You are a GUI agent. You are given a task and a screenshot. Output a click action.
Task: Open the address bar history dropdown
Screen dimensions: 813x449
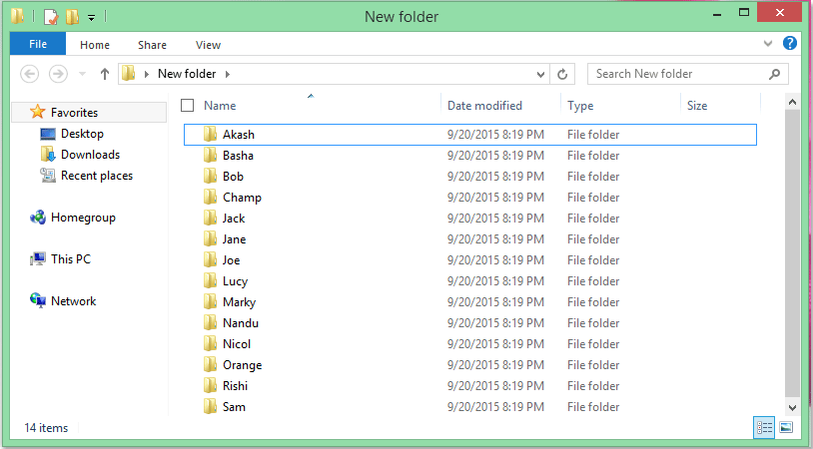pyautogui.click(x=541, y=74)
